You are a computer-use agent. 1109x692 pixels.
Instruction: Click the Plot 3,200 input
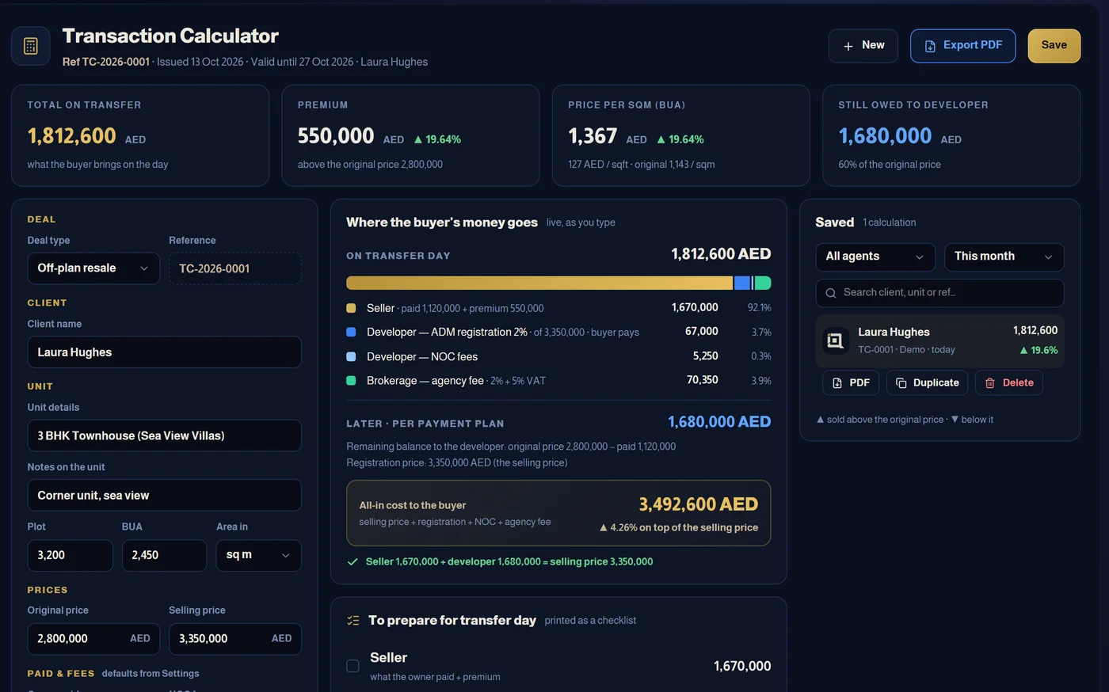click(70, 555)
